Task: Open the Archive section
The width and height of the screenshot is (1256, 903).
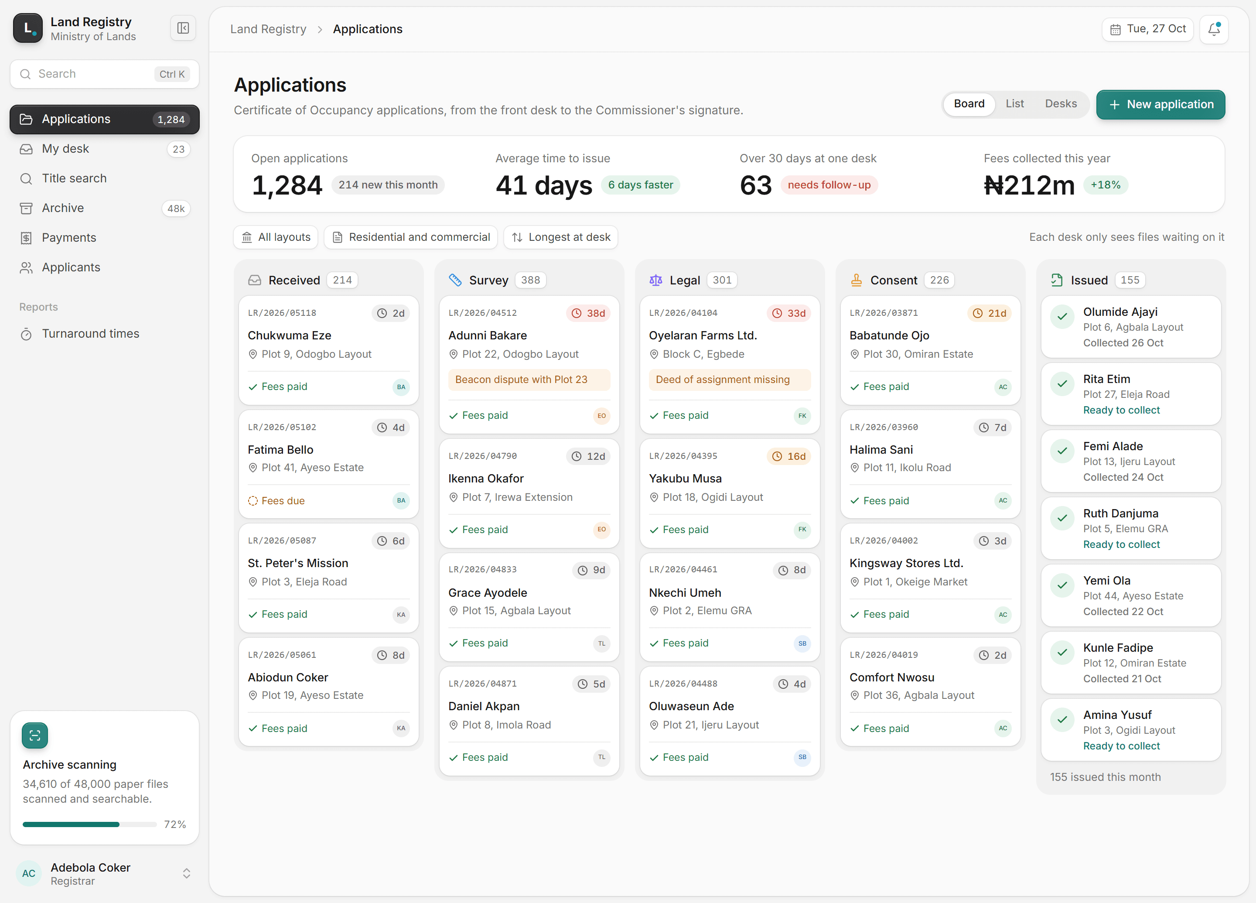Action: 105,208
